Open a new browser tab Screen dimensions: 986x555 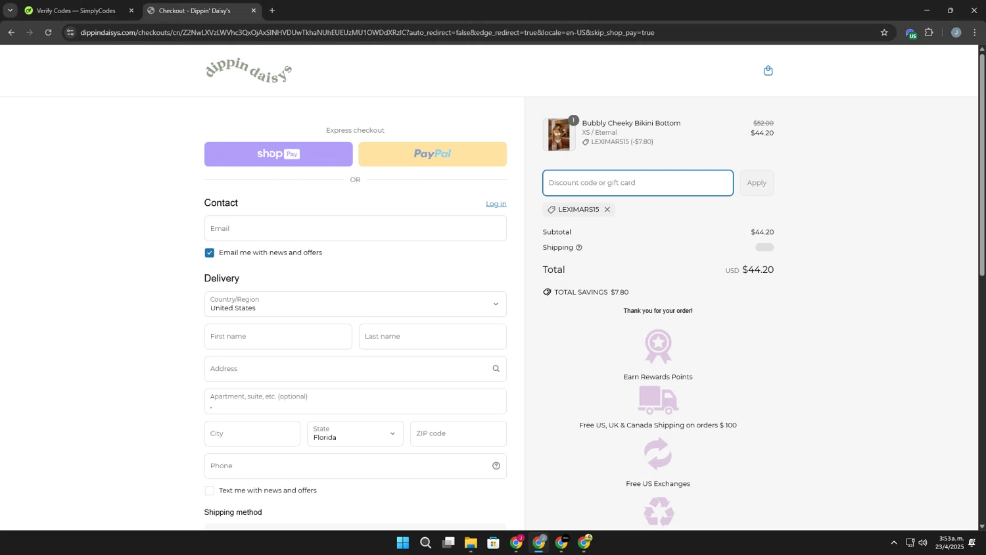click(x=272, y=11)
